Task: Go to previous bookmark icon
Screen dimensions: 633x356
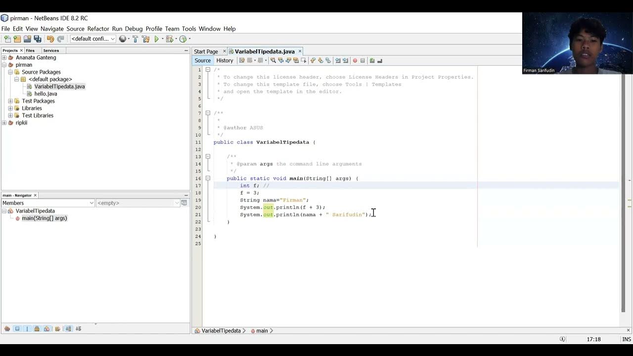Action: click(x=313, y=60)
